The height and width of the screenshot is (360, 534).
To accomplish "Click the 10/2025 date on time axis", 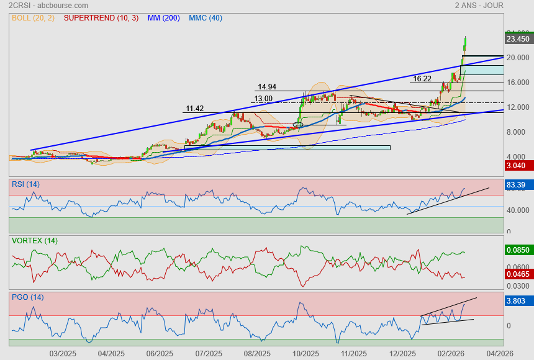I will pyautogui.click(x=305, y=354).
